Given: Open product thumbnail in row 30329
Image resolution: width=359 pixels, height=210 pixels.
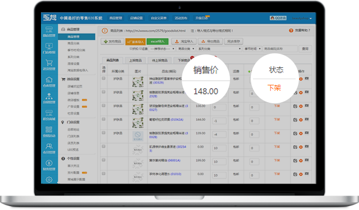Looking at the screenshot, I should (x=138, y=82).
